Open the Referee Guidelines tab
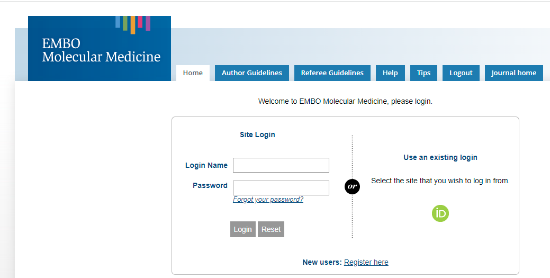Viewport: 550px width, 278px height. [x=332, y=73]
